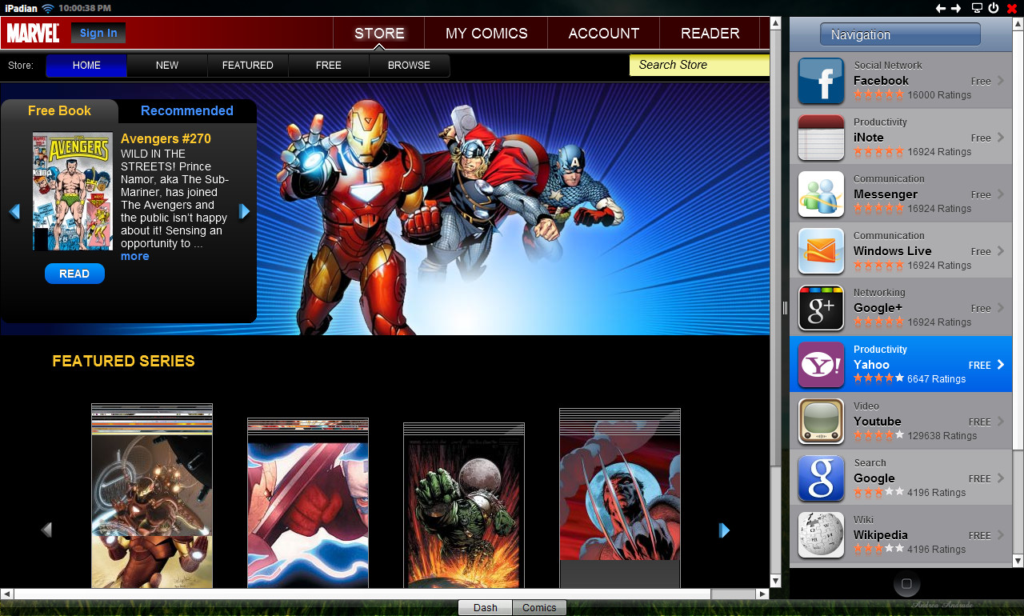Expand the Windows Live row chevron
The width and height of the screenshot is (1024, 616).
pos(1000,251)
